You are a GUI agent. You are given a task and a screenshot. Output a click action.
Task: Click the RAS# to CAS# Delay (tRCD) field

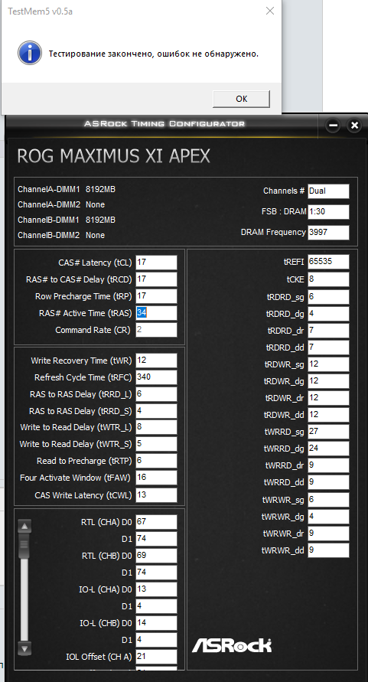click(x=156, y=279)
